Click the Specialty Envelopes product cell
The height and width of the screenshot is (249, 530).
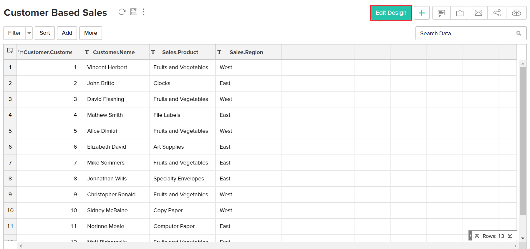pyautogui.click(x=183, y=179)
